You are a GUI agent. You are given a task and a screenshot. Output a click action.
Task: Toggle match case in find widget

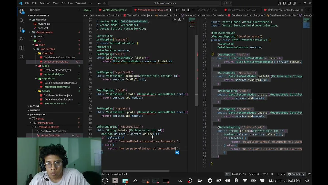click(175, 20)
